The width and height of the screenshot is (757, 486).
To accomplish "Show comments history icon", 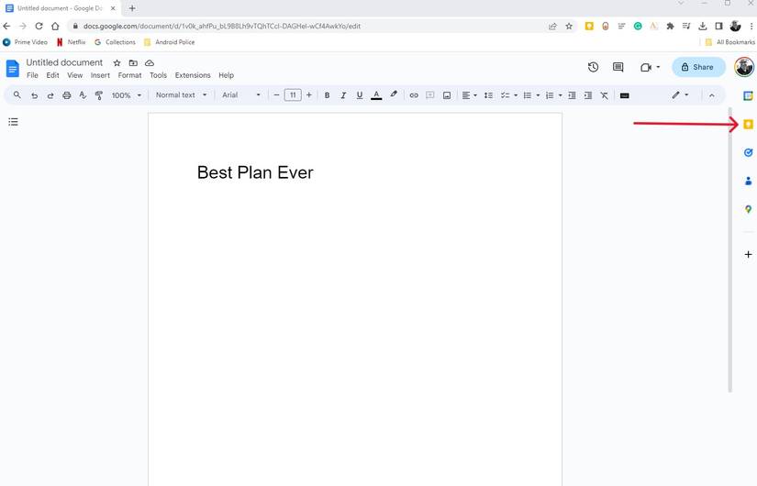I will (x=618, y=67).
